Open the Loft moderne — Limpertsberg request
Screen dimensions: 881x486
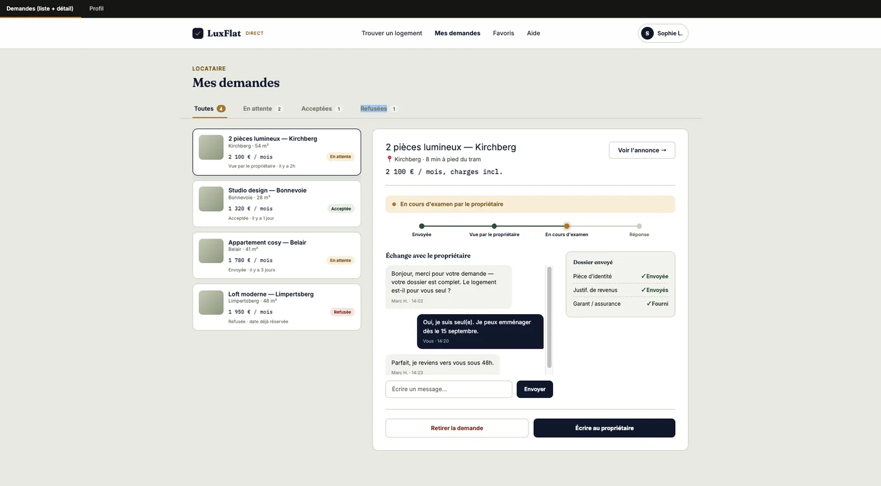point(277,307)
